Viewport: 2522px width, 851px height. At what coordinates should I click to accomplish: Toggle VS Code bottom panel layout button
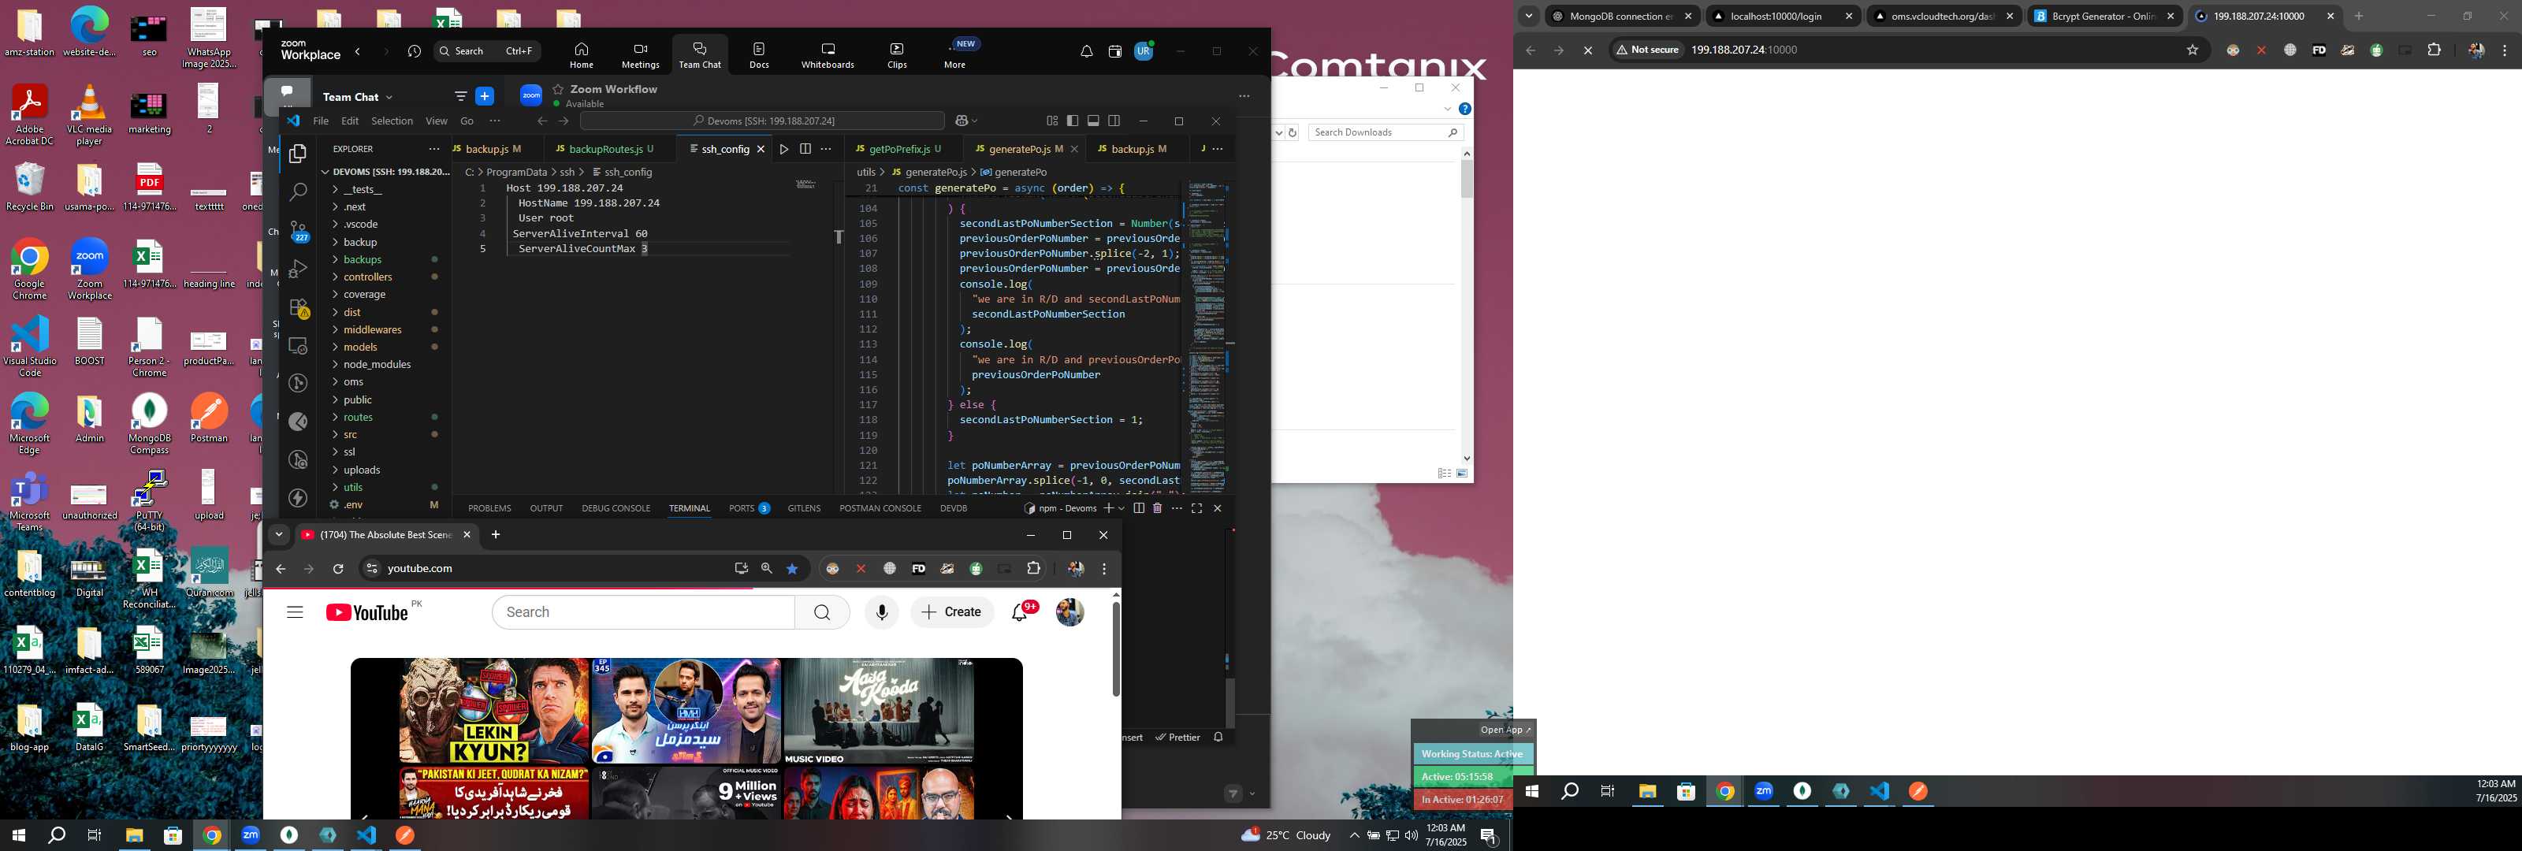1094,121
